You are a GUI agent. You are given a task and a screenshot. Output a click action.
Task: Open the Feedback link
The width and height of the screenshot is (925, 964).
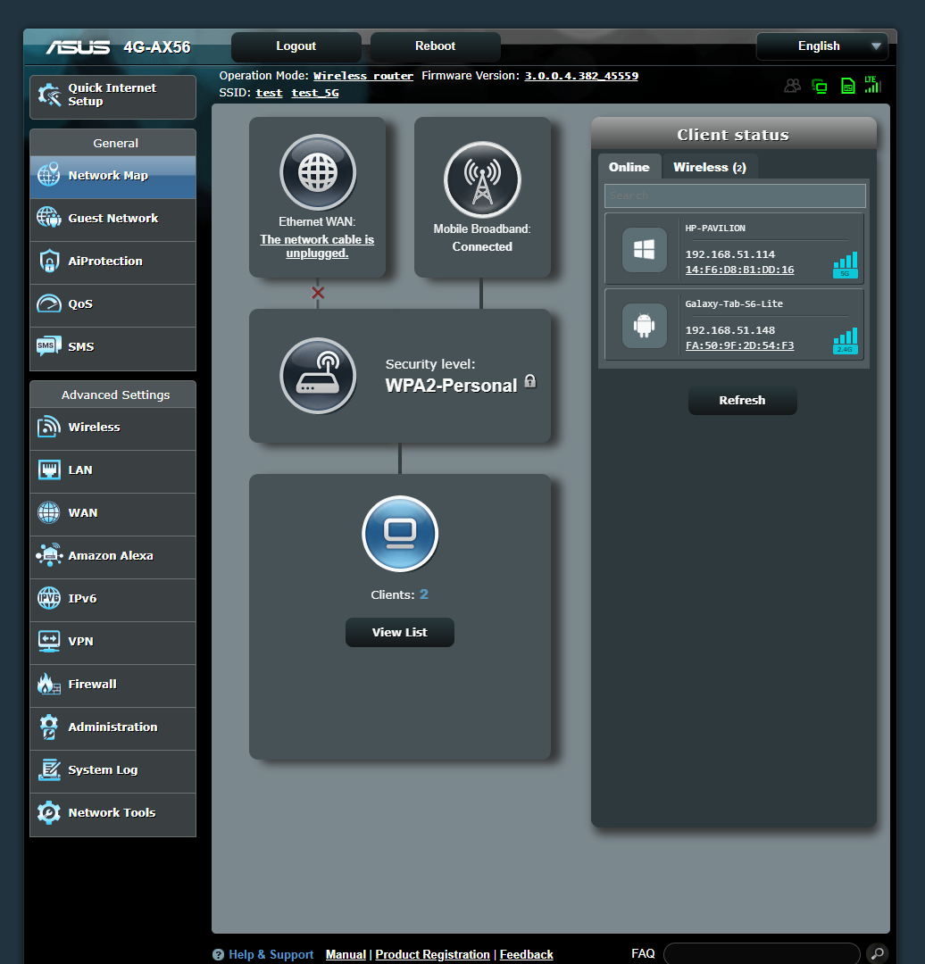(527, 955)
